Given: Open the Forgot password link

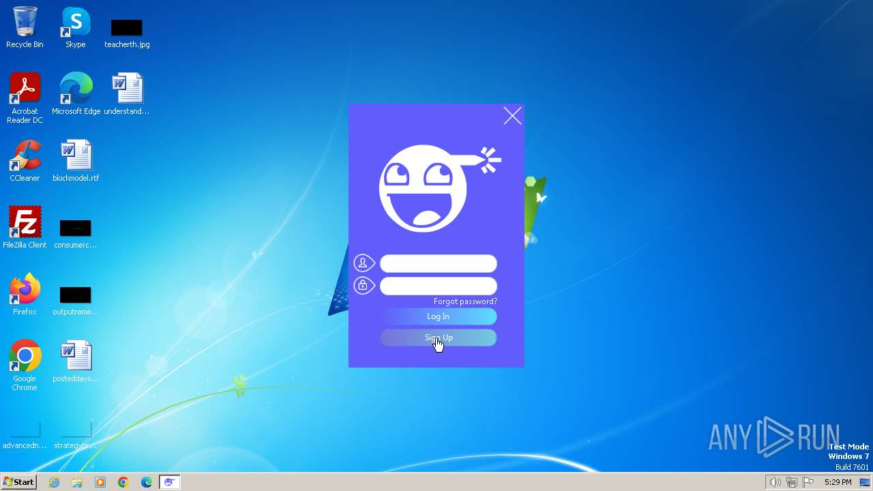Looking at the screenshot, I should pyautogui.click(x=465, y=301).
